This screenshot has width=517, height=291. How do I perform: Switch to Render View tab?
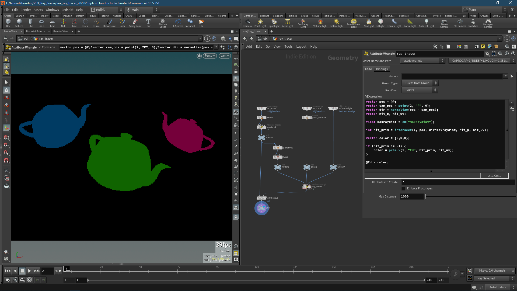point(61,31)
